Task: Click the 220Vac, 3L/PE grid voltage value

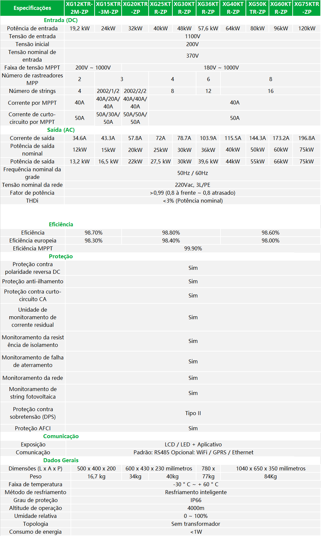Action: [x=192, y=185]
